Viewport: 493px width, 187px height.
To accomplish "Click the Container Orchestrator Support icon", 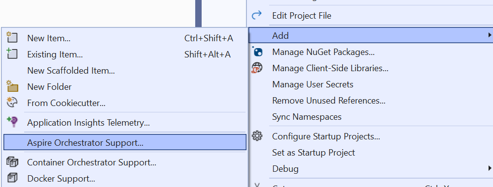I will point(12,162).
